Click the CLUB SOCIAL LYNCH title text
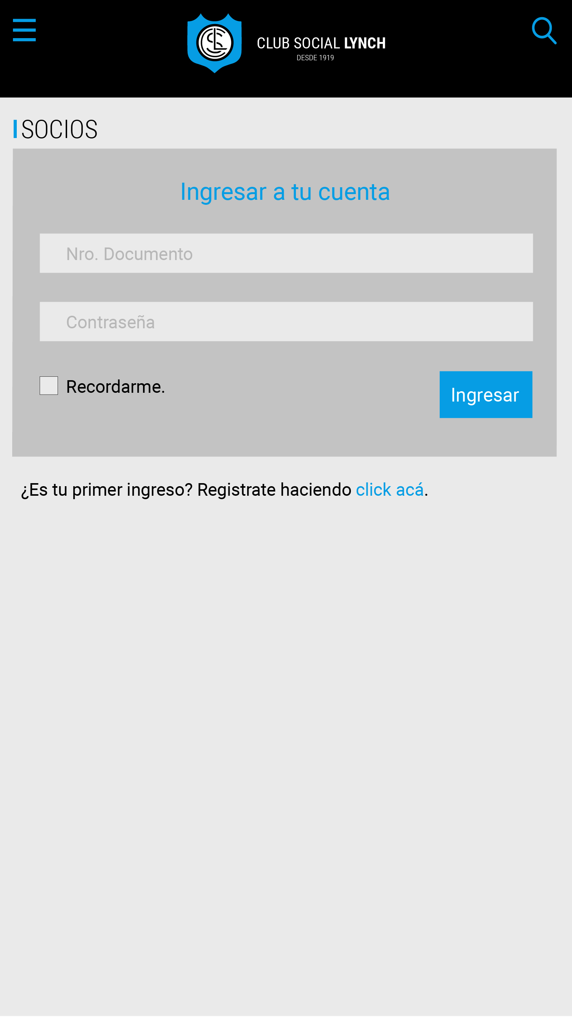 (321, 43)
